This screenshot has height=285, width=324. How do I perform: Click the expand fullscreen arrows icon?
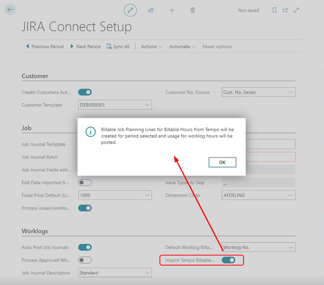click(x=296, y=10)
